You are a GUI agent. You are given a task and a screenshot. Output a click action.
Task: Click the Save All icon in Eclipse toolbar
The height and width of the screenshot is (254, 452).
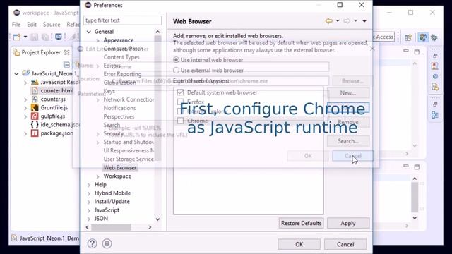[45, 37]
